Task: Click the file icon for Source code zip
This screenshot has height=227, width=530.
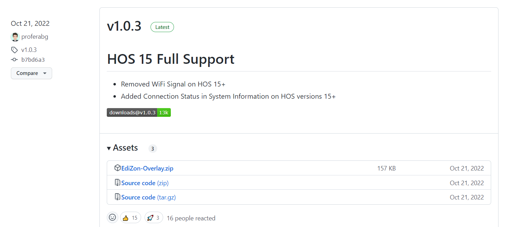Action: pos(118,183)
